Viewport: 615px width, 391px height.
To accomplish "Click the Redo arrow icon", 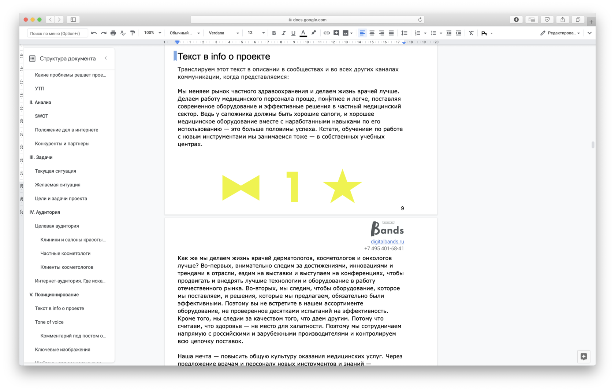I will tap(104, 33).
